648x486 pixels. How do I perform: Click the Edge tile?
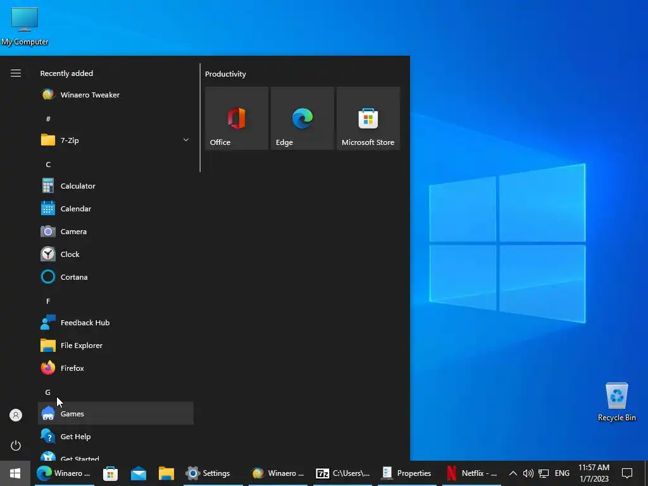(x=302, y=118)
